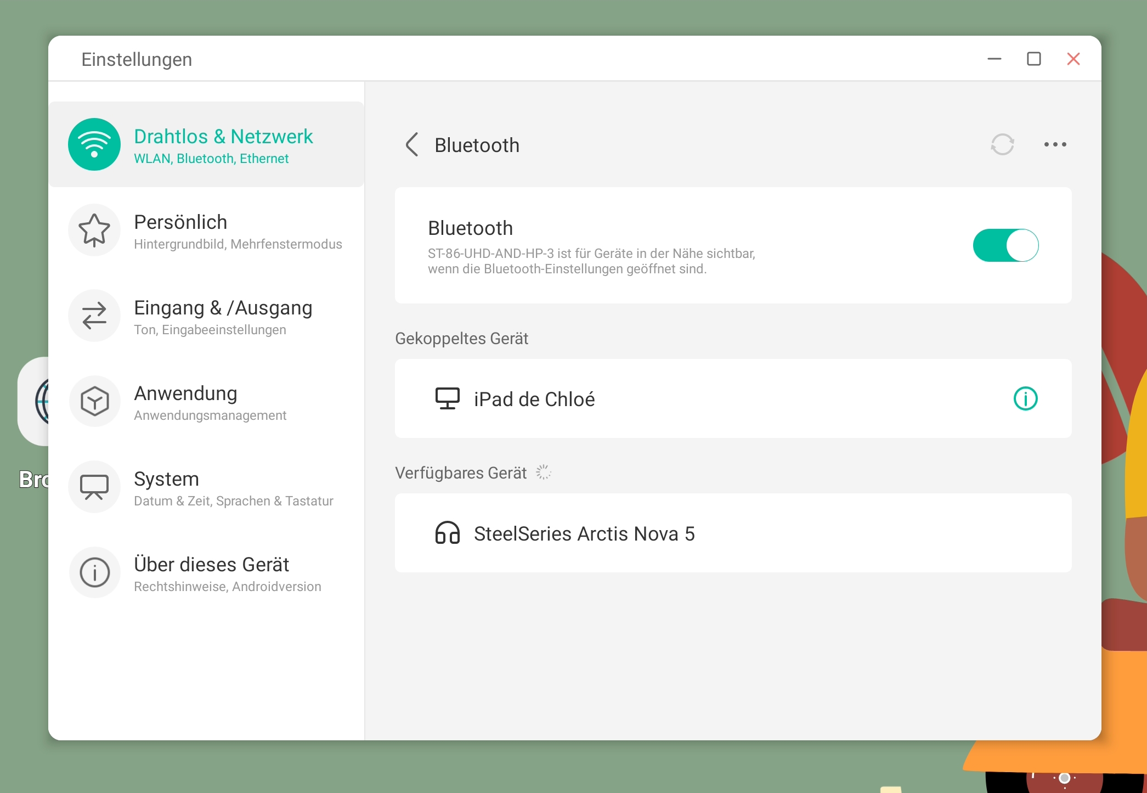Click the browser icon on the desktop

[x=34, y=401]
